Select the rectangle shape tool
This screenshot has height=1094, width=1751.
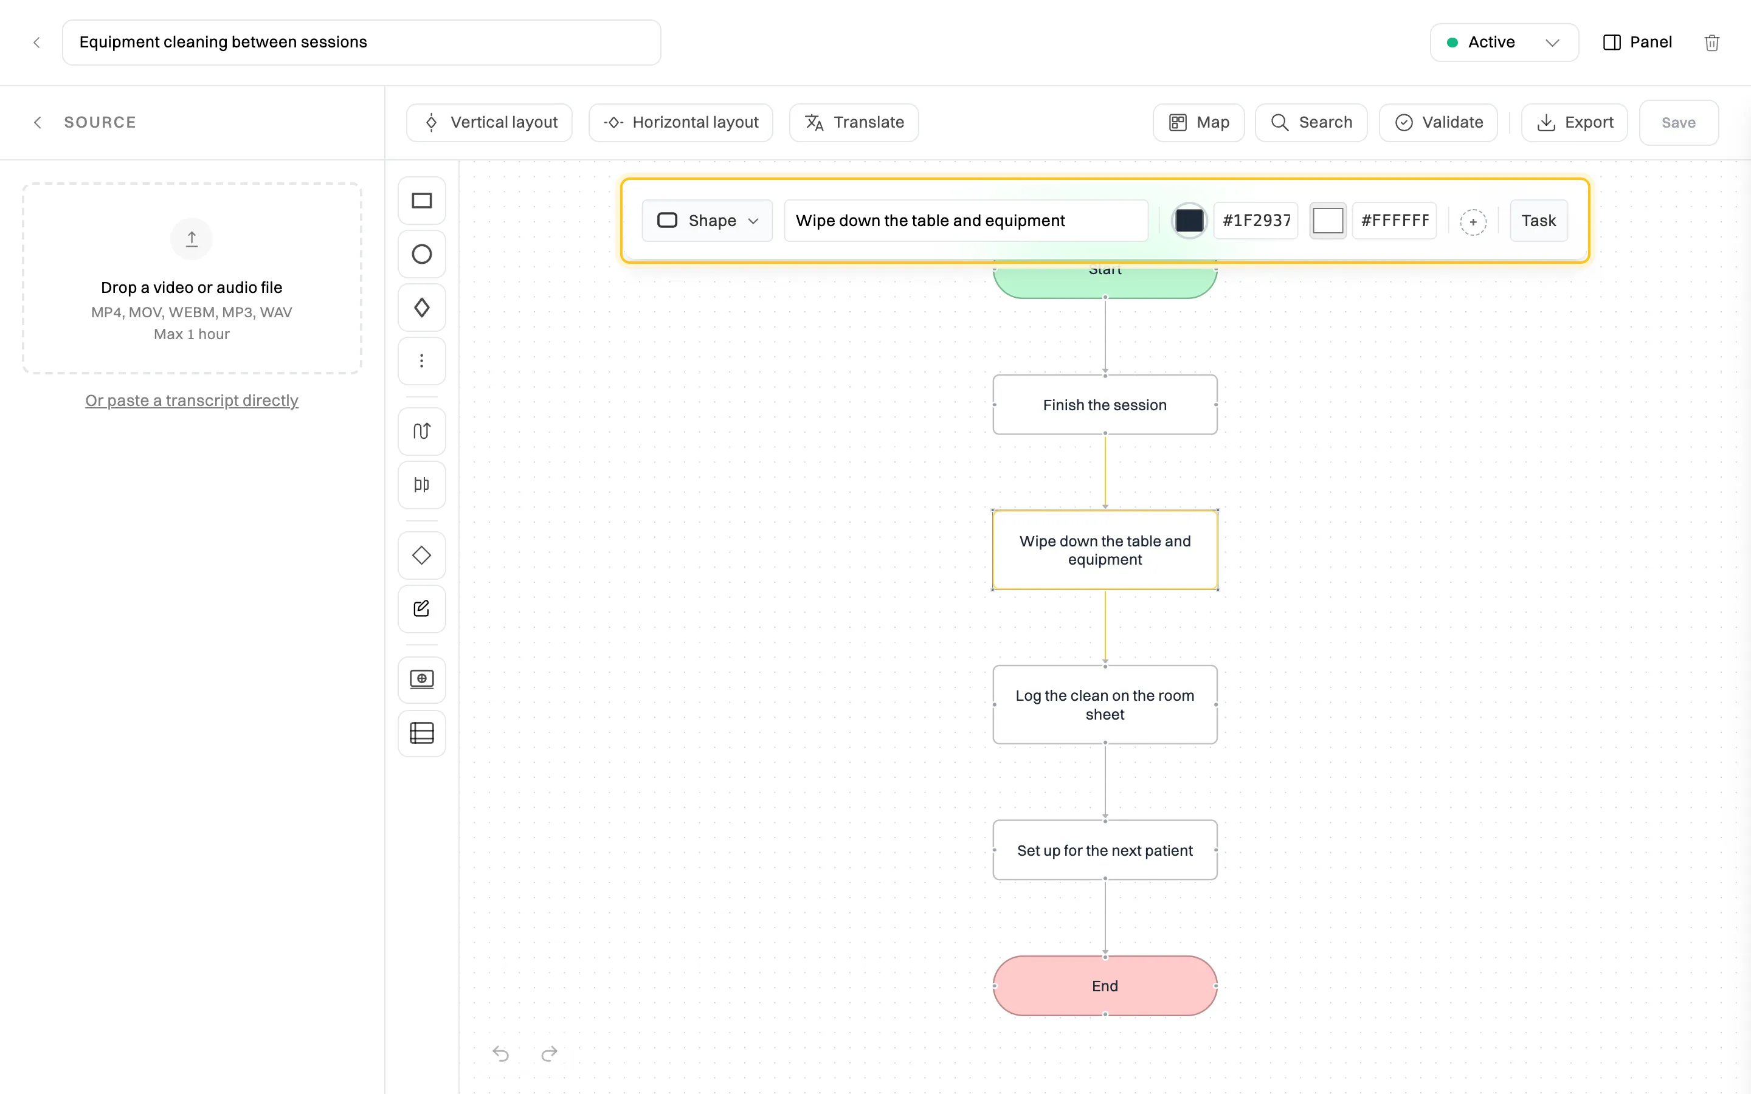422,201
